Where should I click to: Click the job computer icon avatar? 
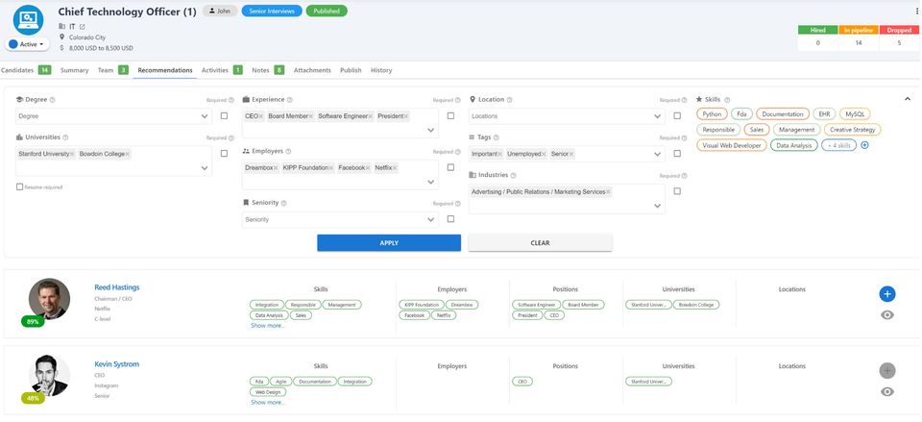pyautogui.click(x=28, y=20)
